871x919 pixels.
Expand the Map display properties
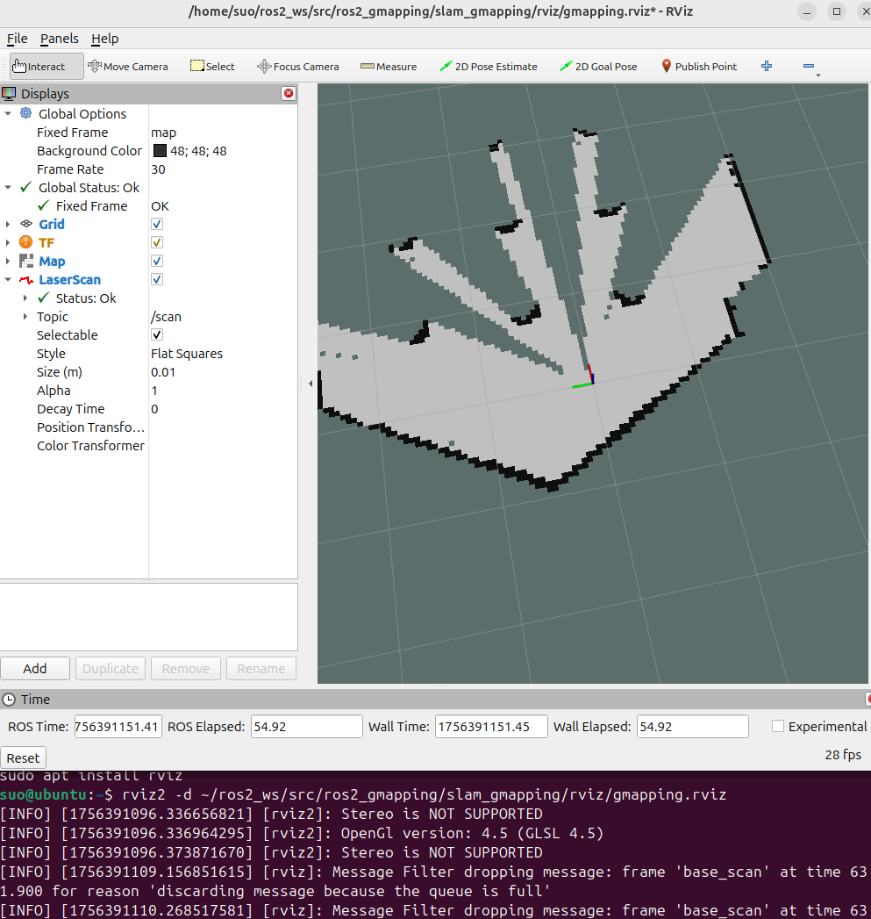pos(8,261)
